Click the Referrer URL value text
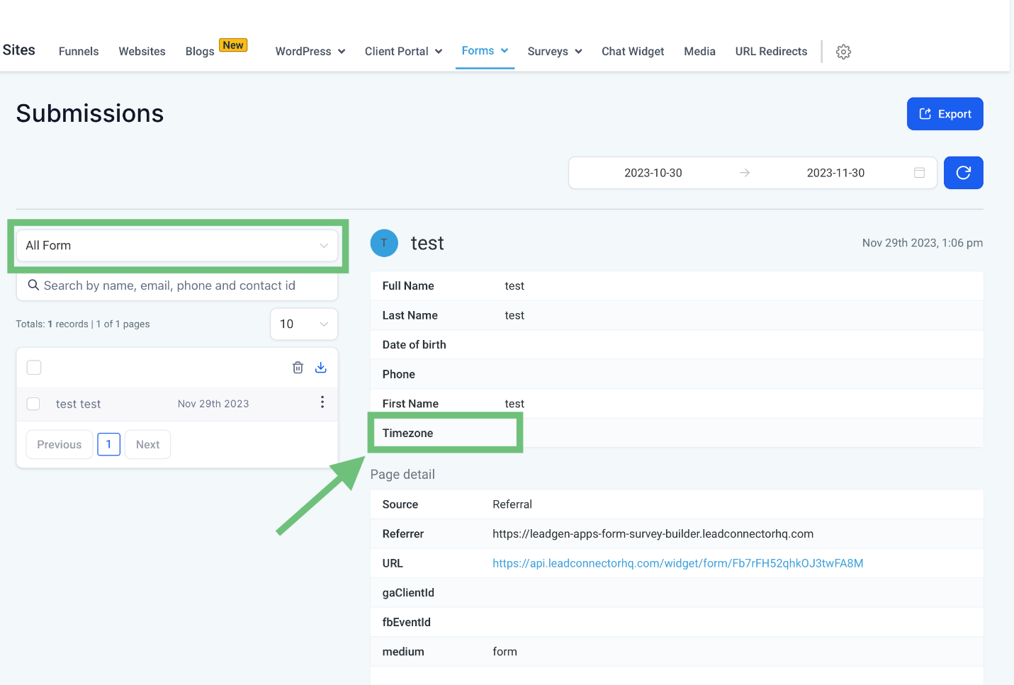This screenshot has height=685, width=1014. pyautogui.click(x=653, y=534)
